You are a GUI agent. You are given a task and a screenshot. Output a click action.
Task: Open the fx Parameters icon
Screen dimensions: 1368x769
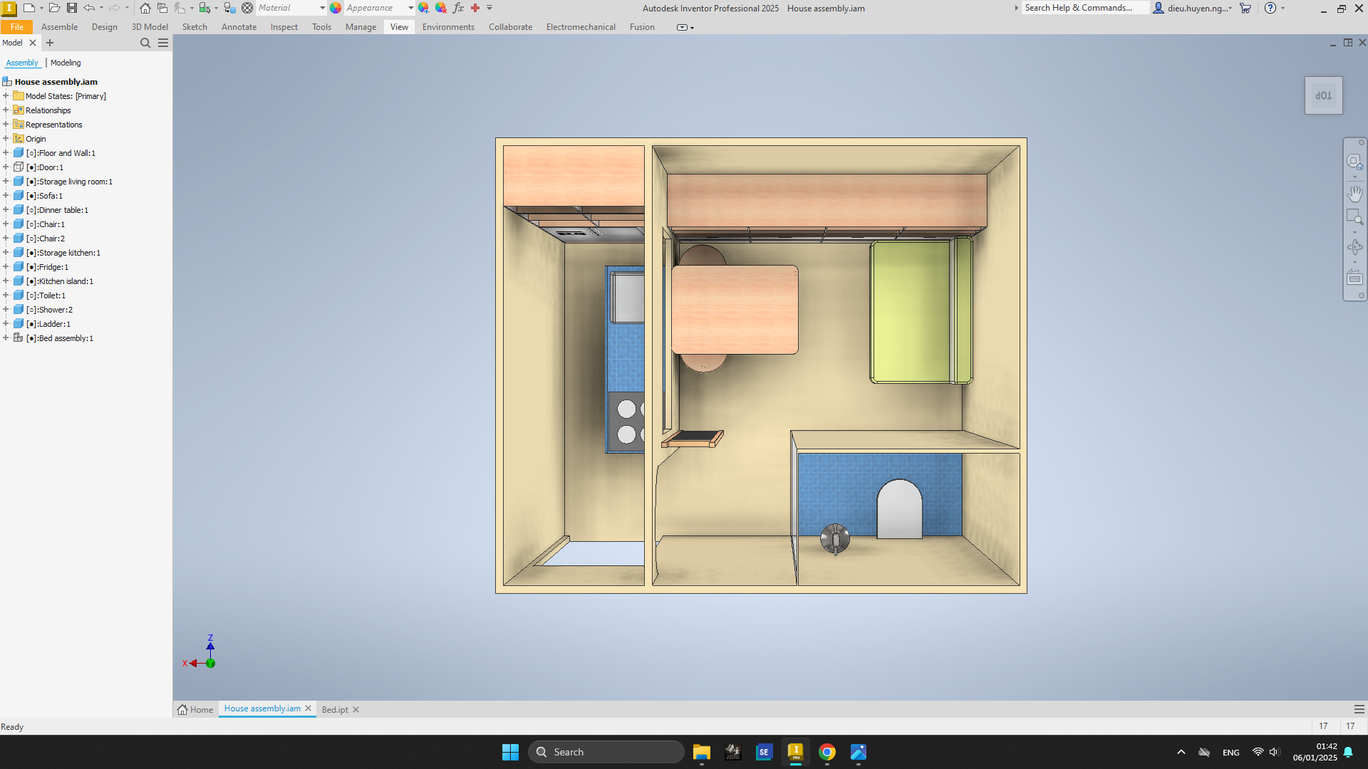coord(458,8)
